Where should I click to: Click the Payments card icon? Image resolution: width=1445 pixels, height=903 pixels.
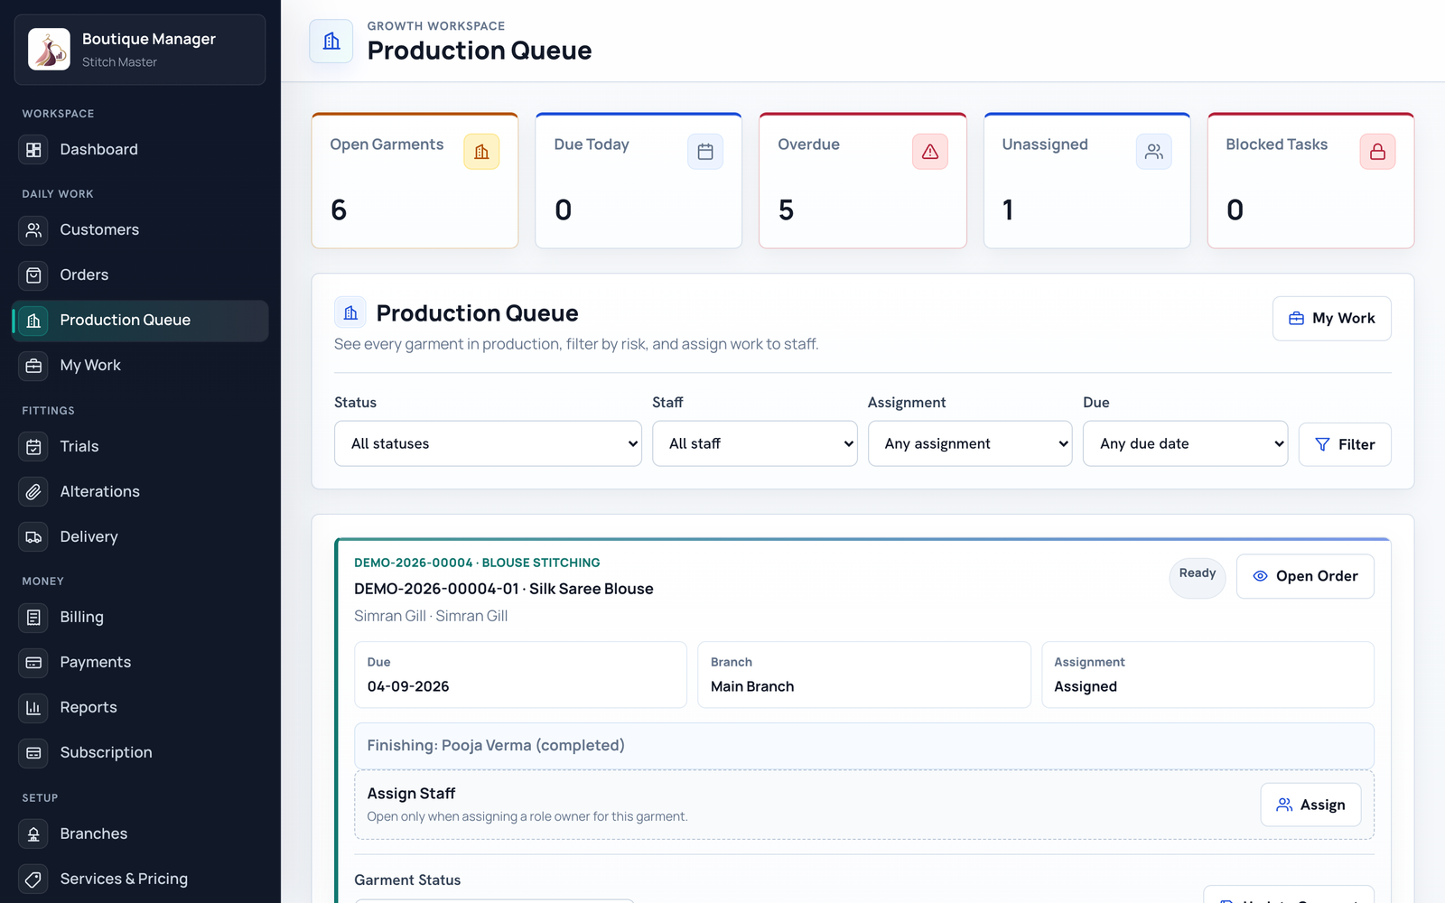click(x=33, y=663)
